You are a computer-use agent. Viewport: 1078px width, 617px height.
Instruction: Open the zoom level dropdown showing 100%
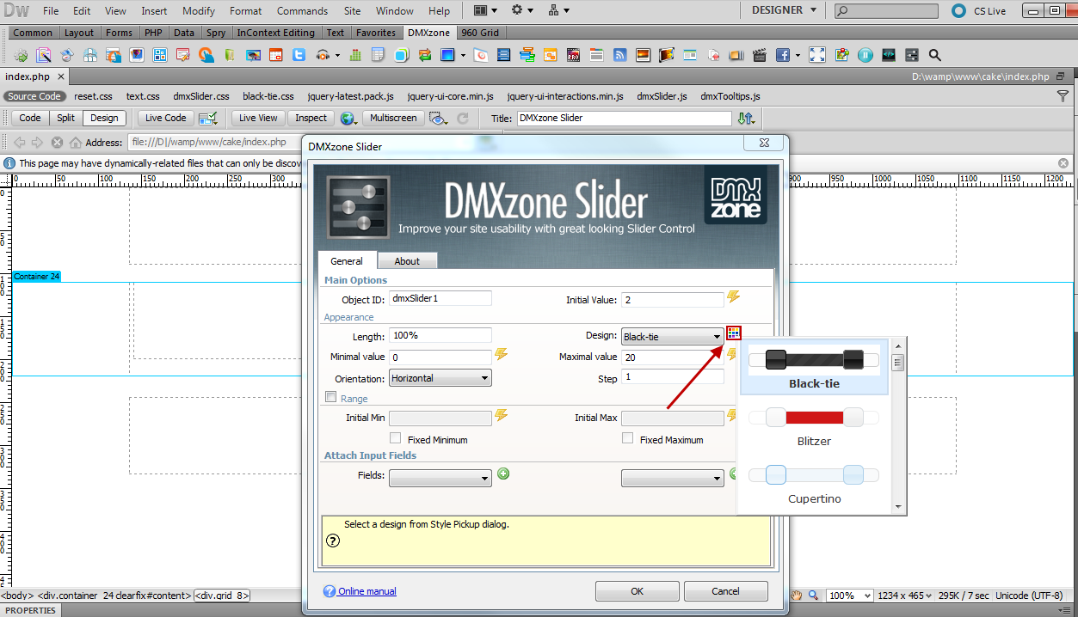[850, 596]
